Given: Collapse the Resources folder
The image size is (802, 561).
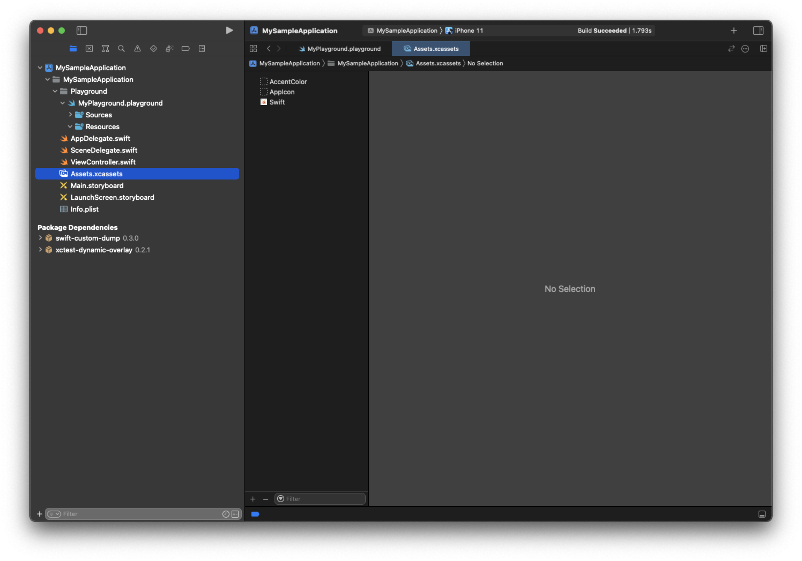Looking at the screenshot, I should click(x=70, y=126).
